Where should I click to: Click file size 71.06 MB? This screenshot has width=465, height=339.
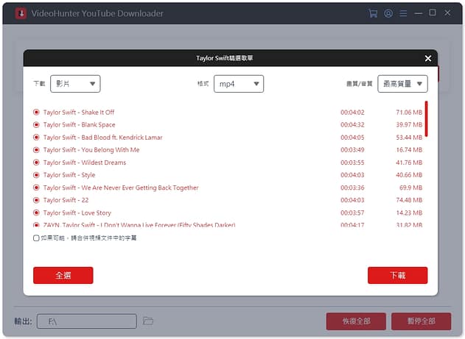(409, 112)
